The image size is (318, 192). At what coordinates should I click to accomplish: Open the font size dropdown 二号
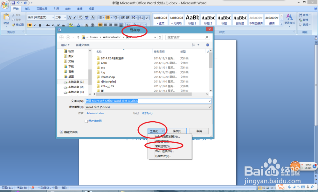point(65,18)
